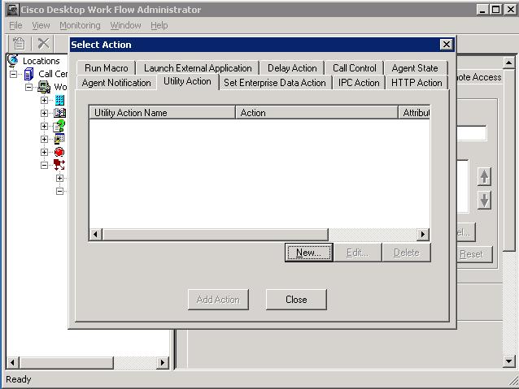This screenshot has width=519, height=389.
Task: Switch to the Call Control tab
Action: click(355, 68)
